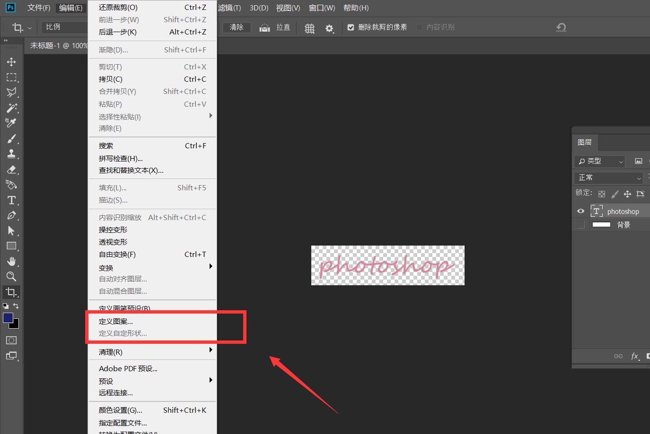Click the link layers icon
The width and height of the screenshot is (650, 434).
click(x=618, y=356)
